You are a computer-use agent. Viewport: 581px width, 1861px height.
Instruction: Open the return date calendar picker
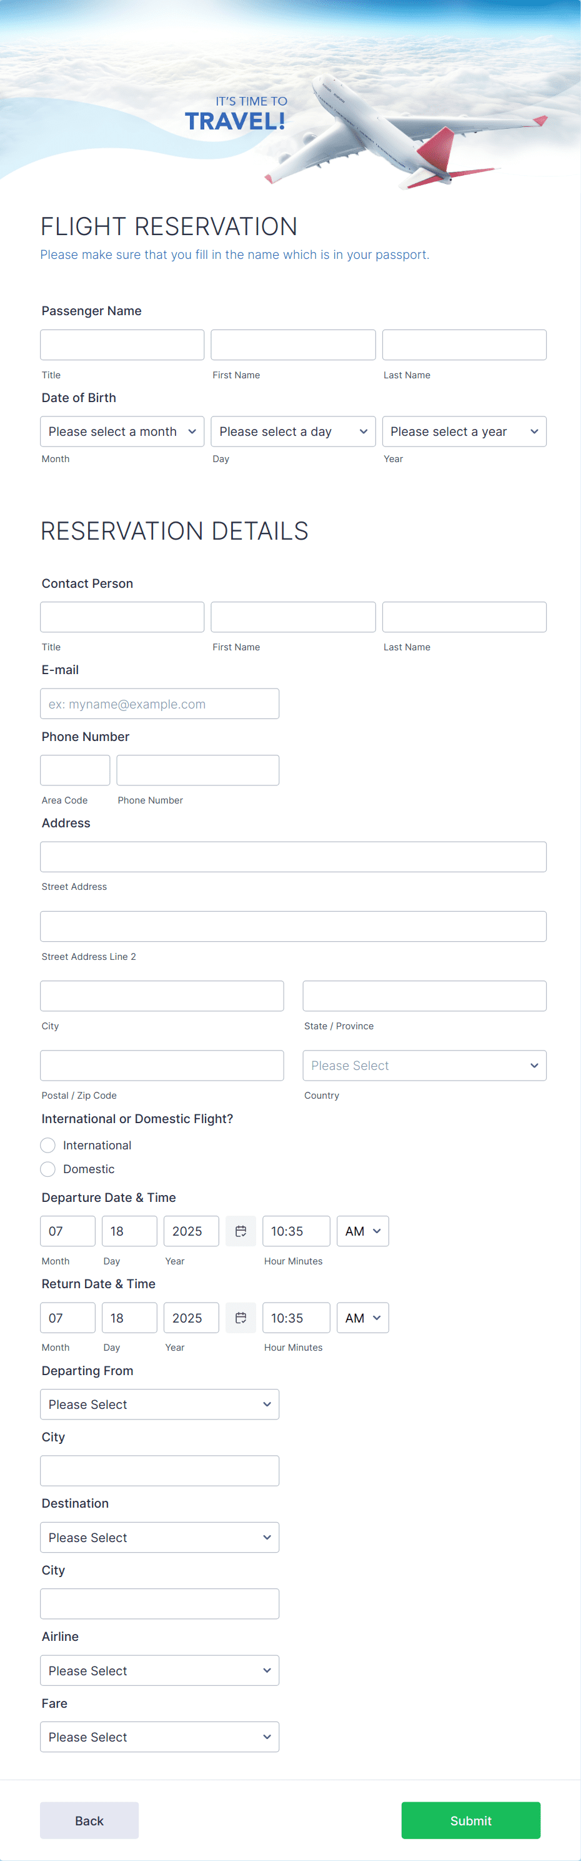point(241,1317)
